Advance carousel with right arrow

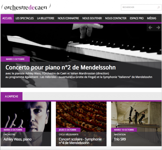pyautogui.click(x=158, y=27)
